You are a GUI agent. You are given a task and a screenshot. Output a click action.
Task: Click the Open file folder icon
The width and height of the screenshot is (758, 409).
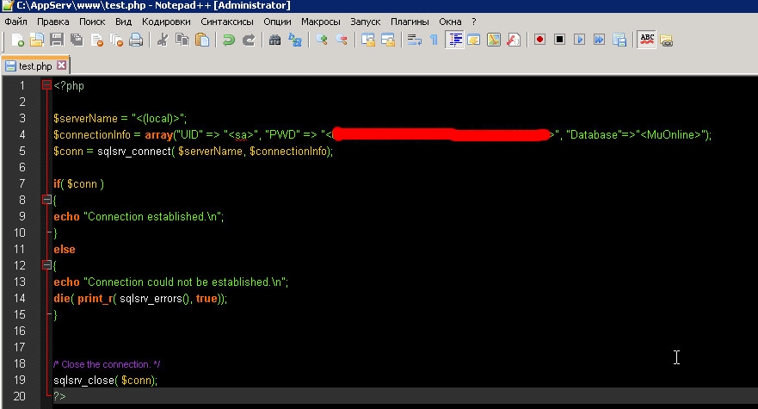click(37, 40)
